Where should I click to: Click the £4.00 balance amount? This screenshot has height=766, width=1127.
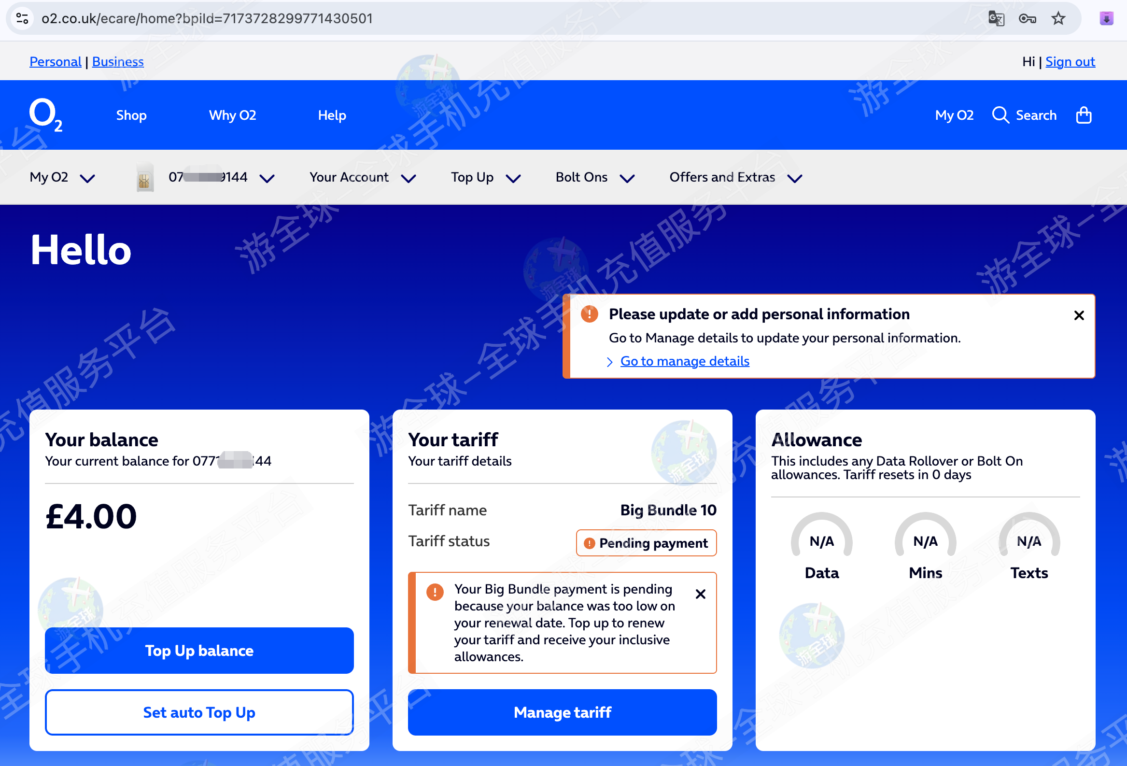tap(91, 516)
